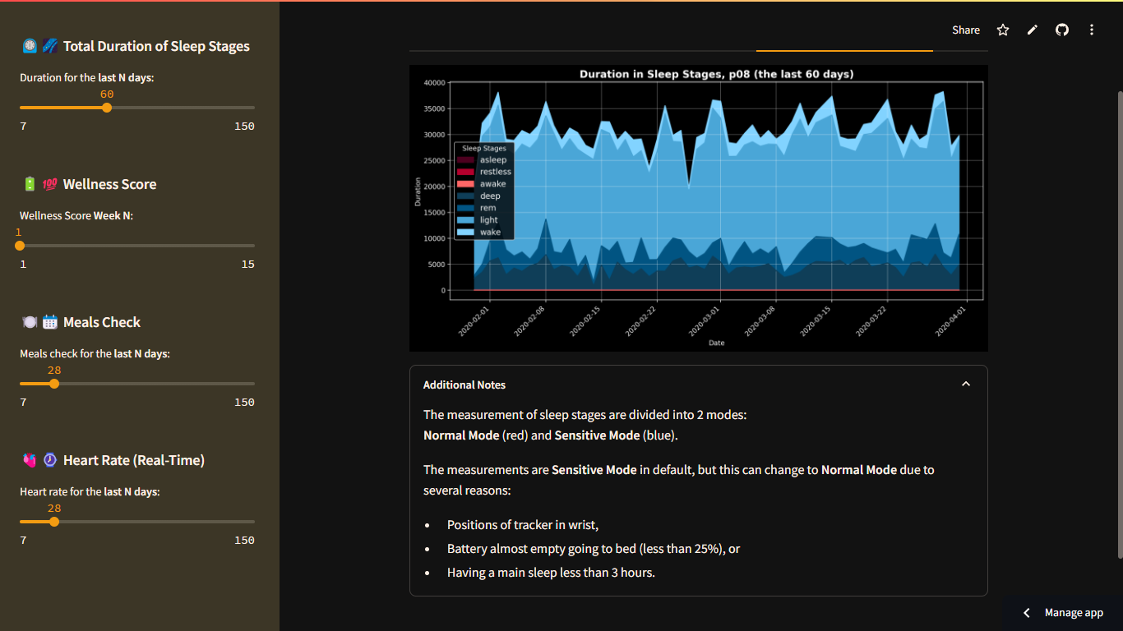
Task: Click the Duration last N days slider handle
Action: click(107, 108)
